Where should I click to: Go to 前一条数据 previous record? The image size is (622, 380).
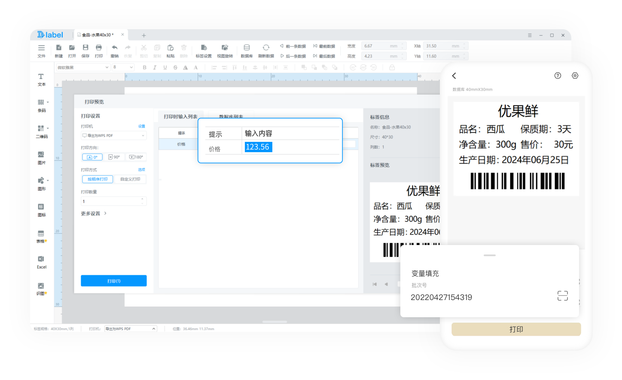(x=293, y=46)
